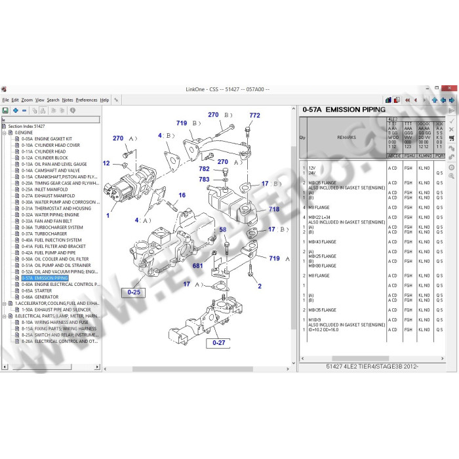
Task: Click the shopping cart icon on right sidebar
Action: [x=451, y=139]
